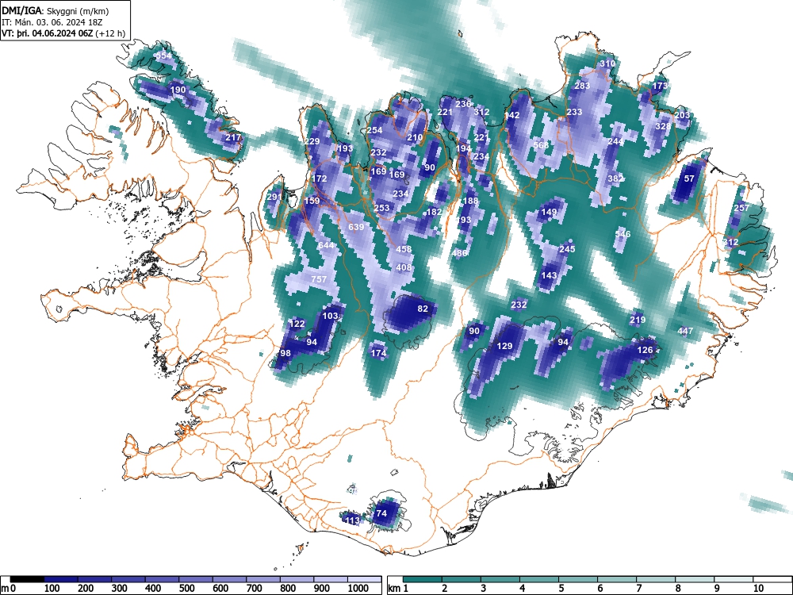
Task: Click the visibility value 328 on the map
Action: [663, 126]
